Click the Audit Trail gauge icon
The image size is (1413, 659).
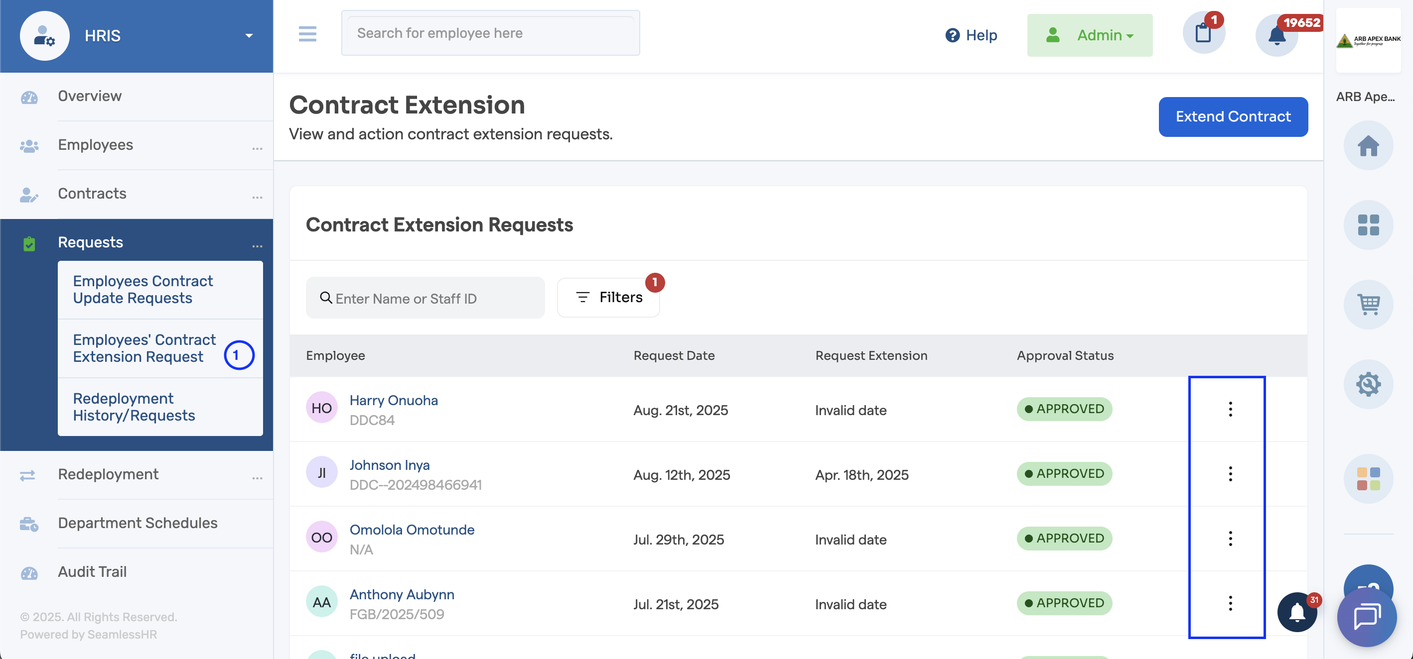point(29,572)
